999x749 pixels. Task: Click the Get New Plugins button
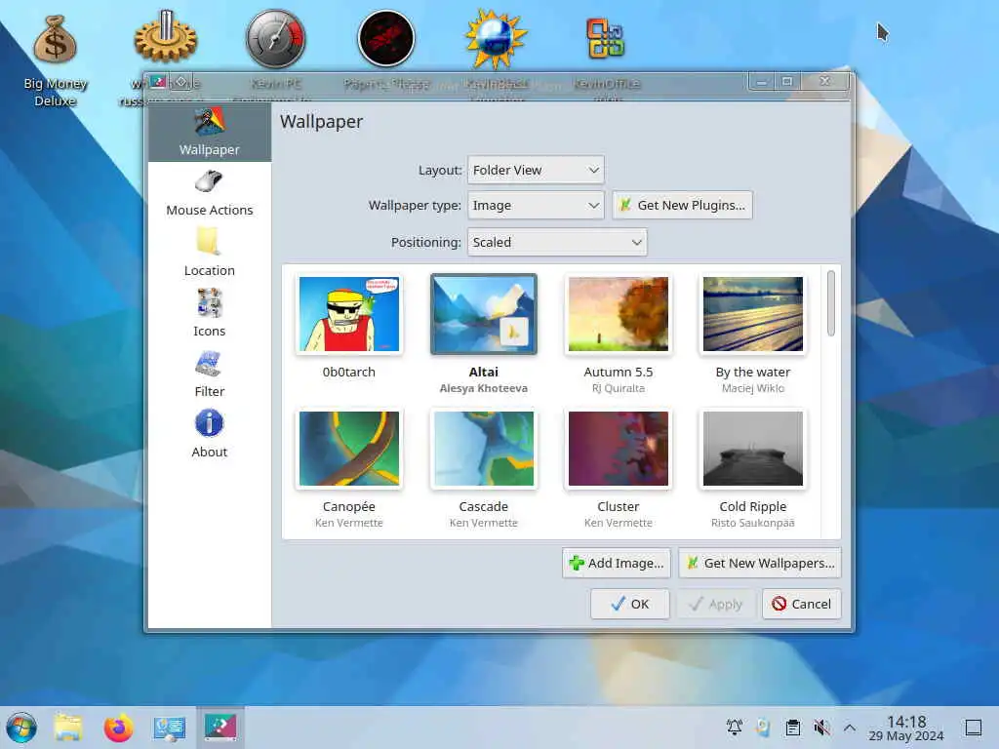pyautogui.click(x=682, y=205)
